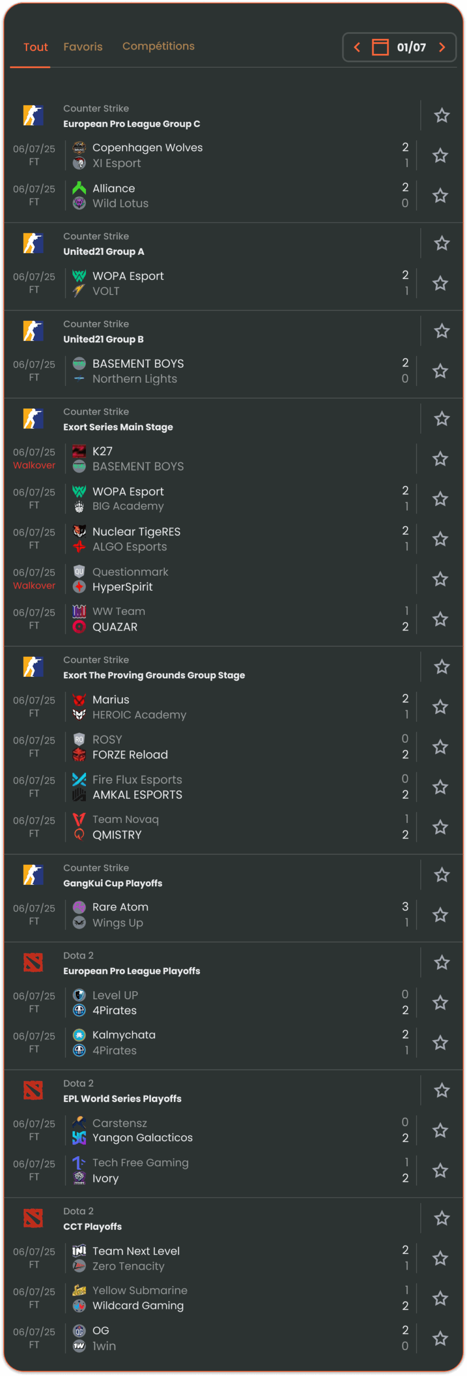
Task: Open Exort Series Main Stage competition
Action: (118, 427)
